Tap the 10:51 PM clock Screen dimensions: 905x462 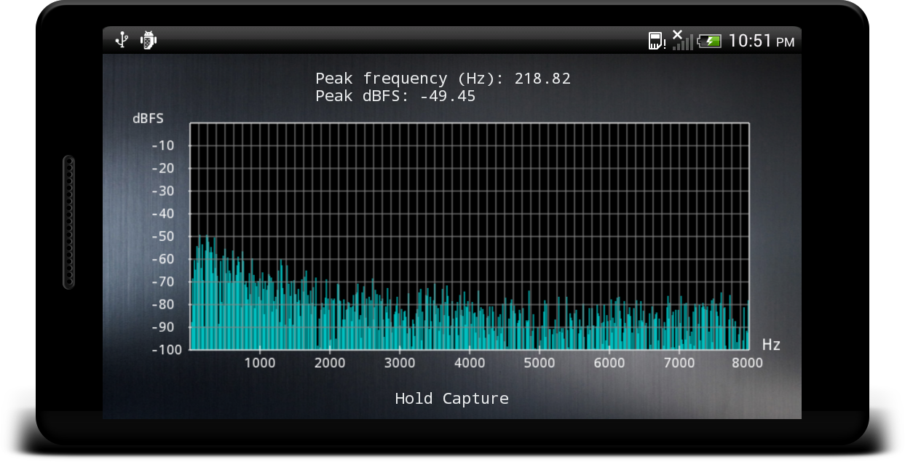(x=762, y=41)
